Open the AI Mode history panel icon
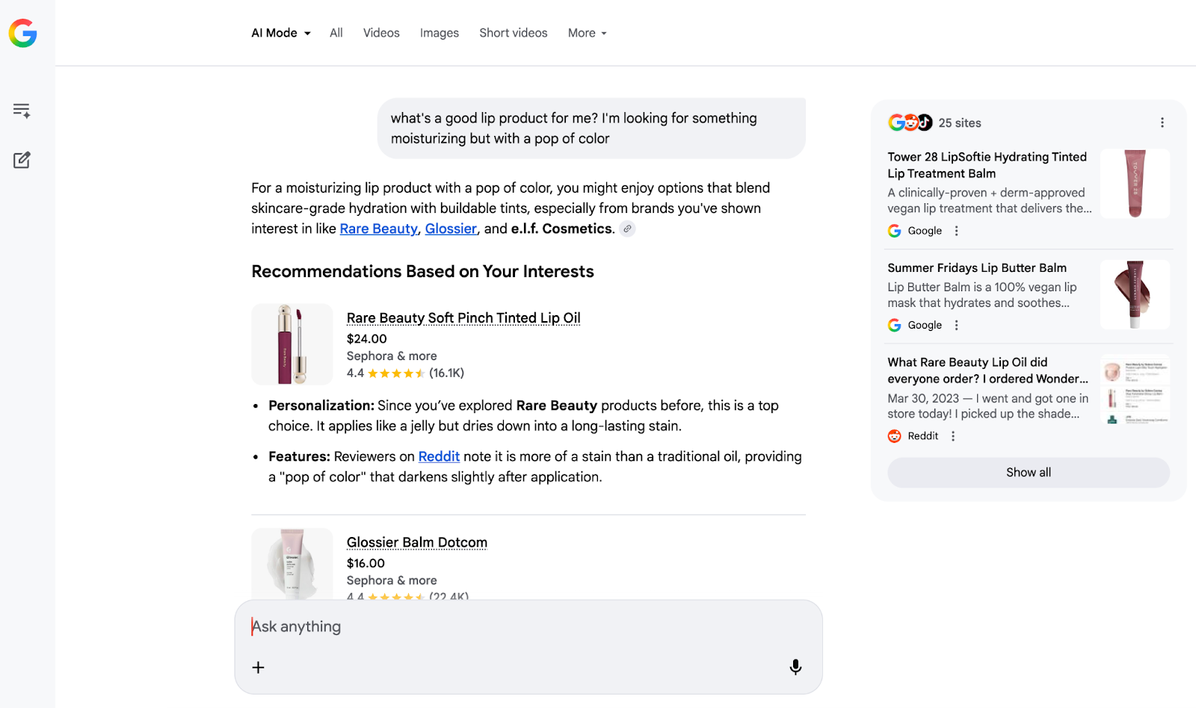Viewport: 1196px width, 708px height. (22, 110)
